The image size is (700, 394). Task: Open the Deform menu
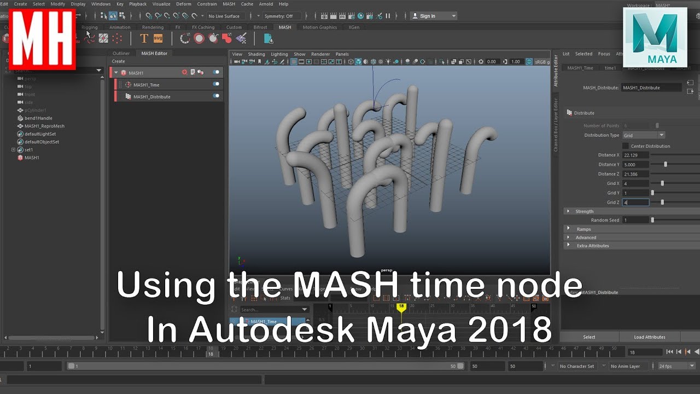tap(184, 4)
